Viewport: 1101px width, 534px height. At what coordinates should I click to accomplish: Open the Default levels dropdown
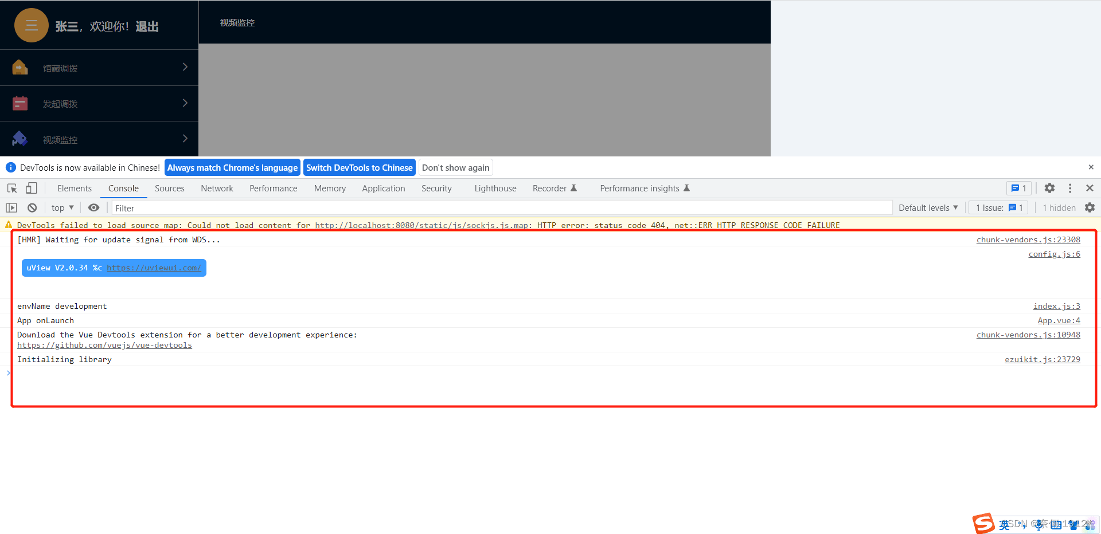pyautogui.click(x=928, y=207)
